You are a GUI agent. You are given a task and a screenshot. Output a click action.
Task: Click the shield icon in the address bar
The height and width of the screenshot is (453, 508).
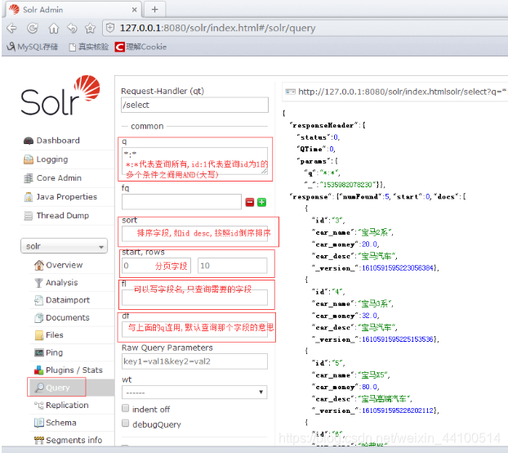[110, 28]
